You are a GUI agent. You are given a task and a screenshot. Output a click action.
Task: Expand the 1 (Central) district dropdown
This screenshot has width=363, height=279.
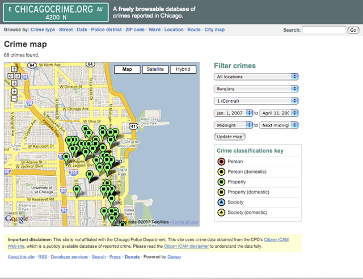[x=256, y=101]
